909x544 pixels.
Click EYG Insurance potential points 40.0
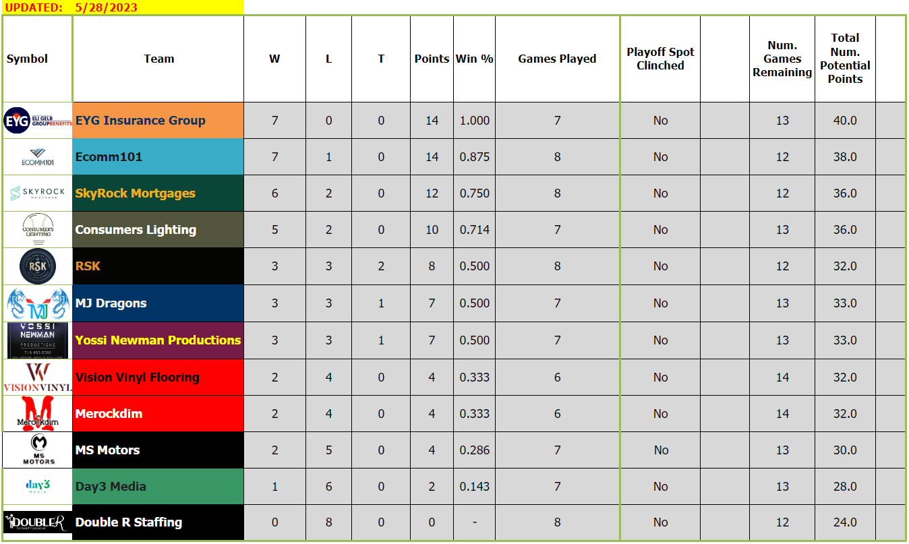(845, 121)
